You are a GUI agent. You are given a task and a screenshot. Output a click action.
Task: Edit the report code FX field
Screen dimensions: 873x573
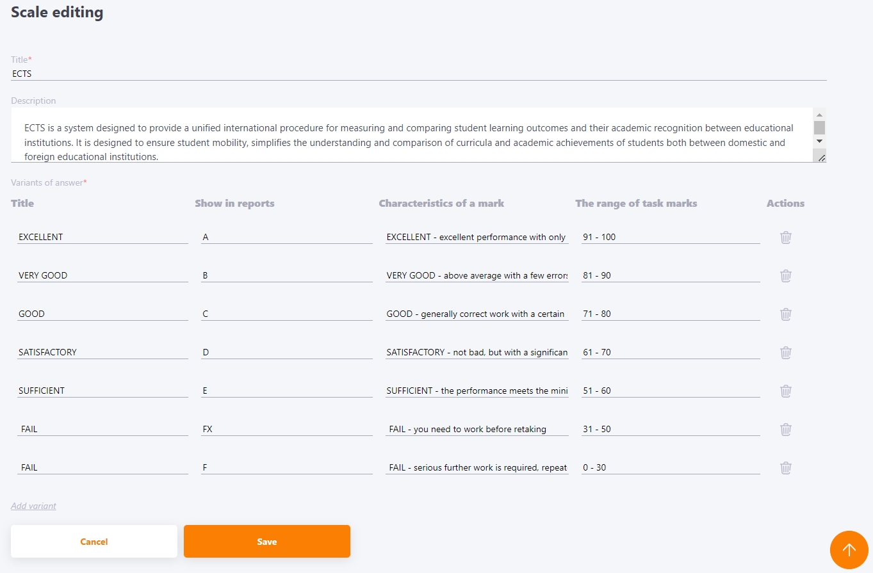(x=287, y=429)
